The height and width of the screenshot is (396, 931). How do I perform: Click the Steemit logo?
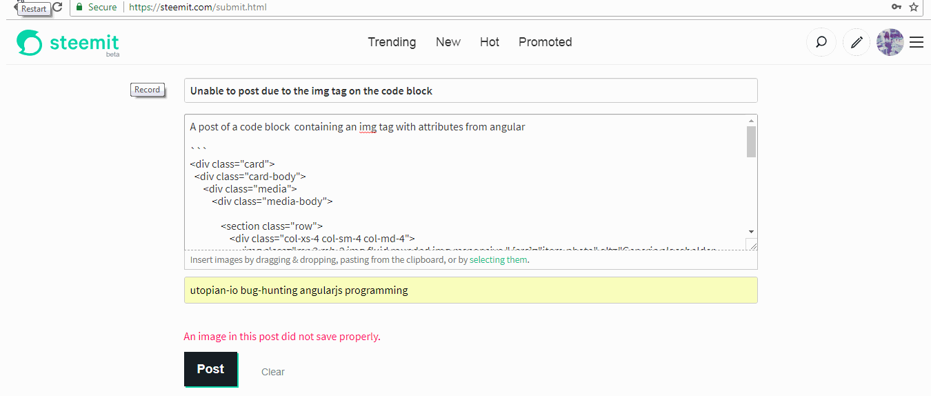[x=68, y=43]
